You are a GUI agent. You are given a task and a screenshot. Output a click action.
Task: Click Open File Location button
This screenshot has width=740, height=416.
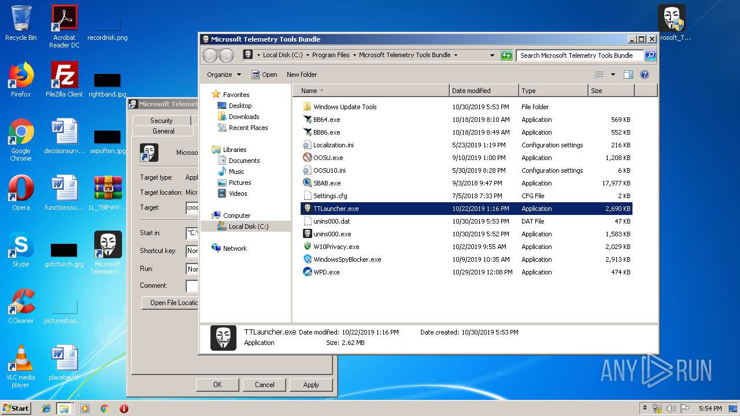click(x=171, y=303)
